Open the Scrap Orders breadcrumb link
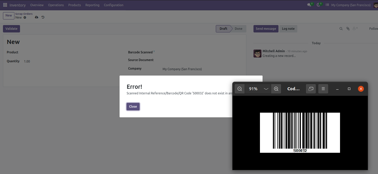378x174 pixels. point(24,14)
